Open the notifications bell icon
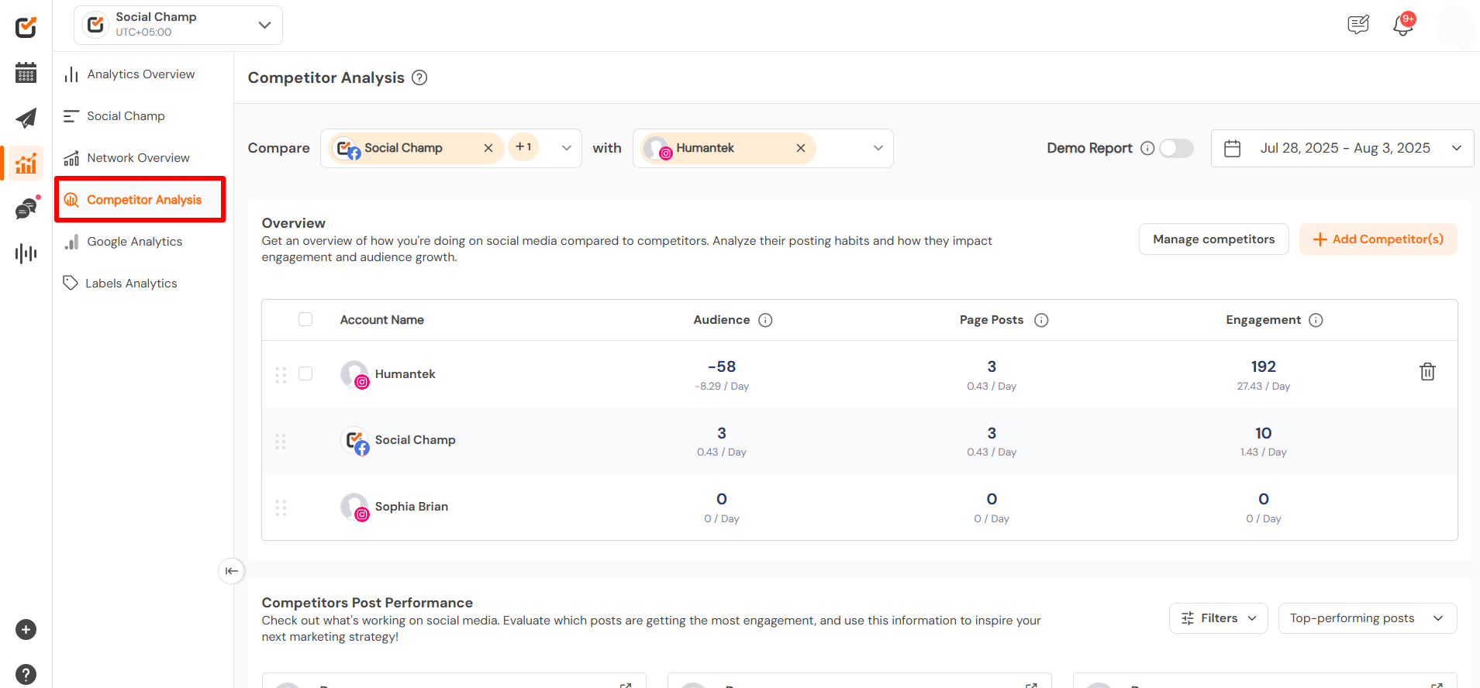The height and width of the screenshot is (688, 1480). [1403, 25]
